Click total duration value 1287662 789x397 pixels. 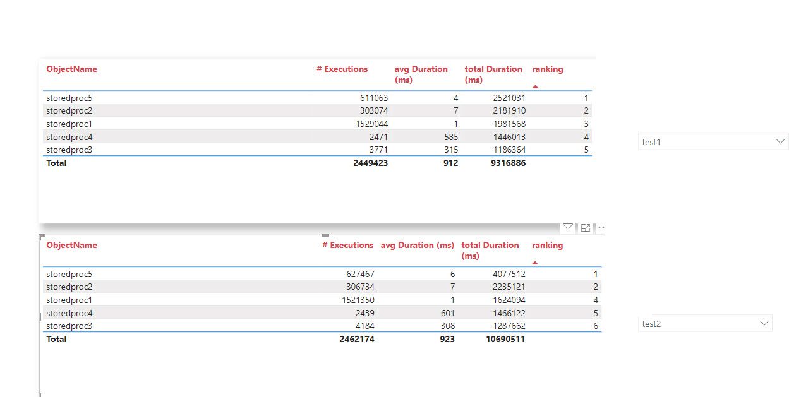509,326
